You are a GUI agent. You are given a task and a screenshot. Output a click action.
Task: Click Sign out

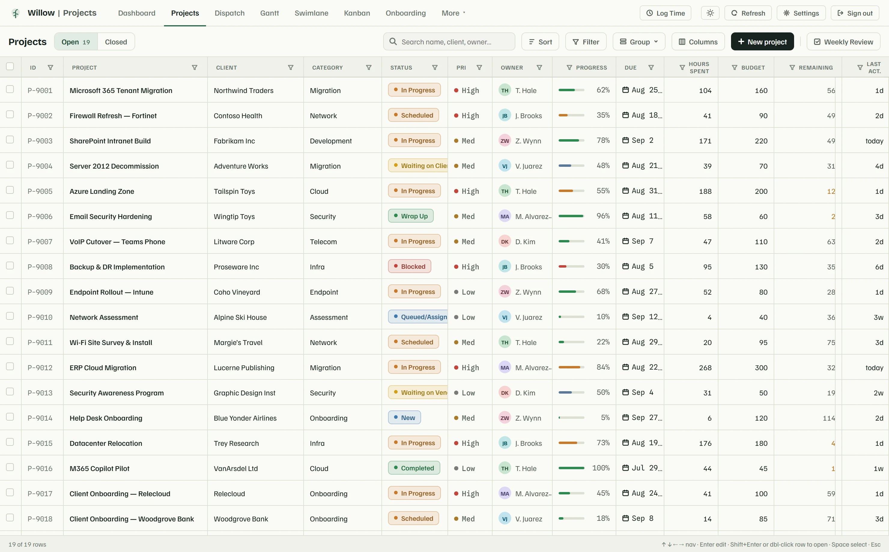[855, 13]
